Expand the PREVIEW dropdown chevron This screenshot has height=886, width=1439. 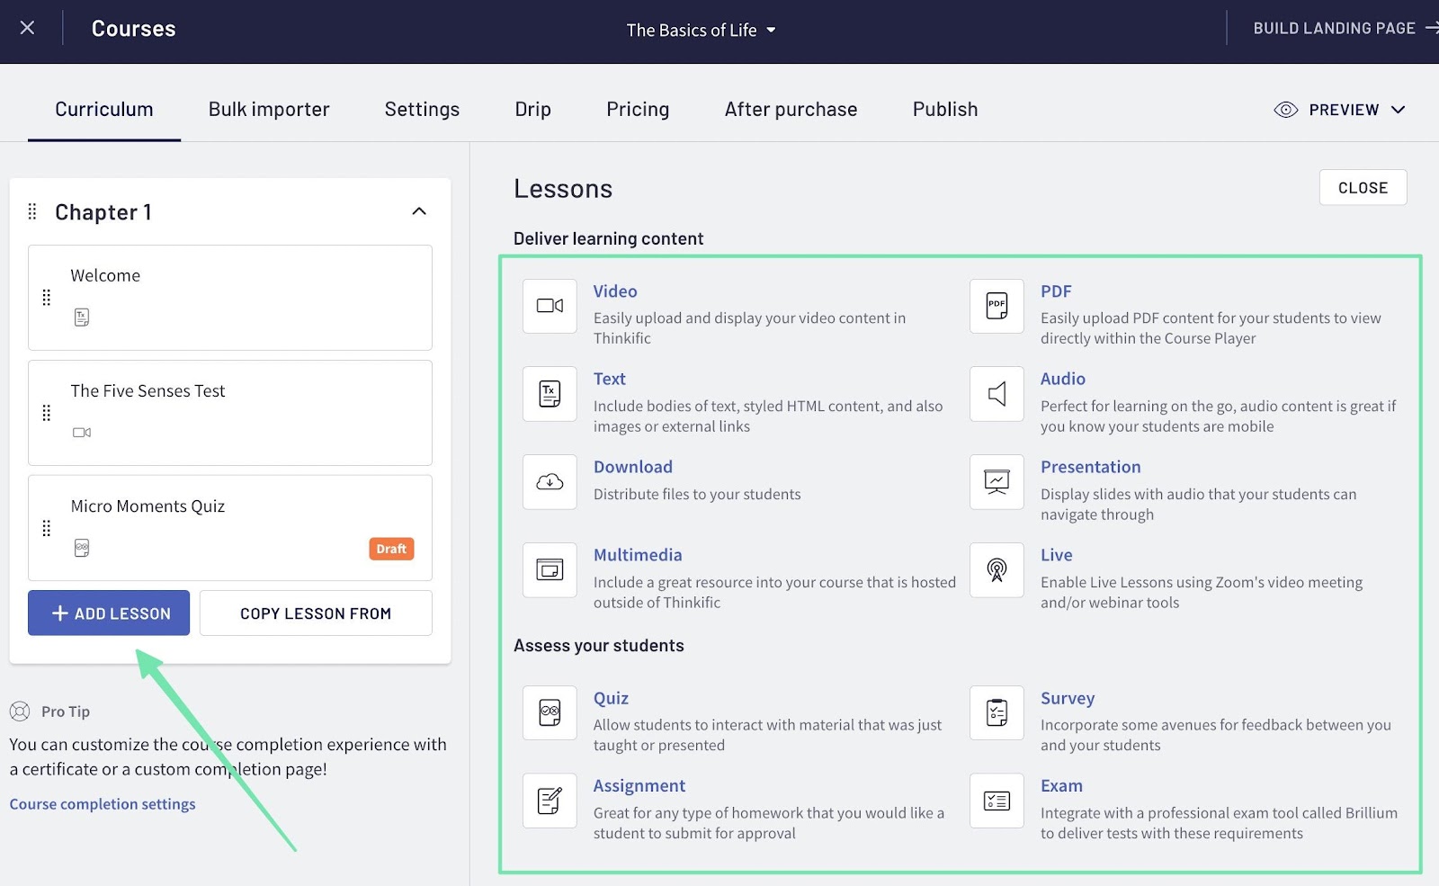click(x=1399, y=109)
